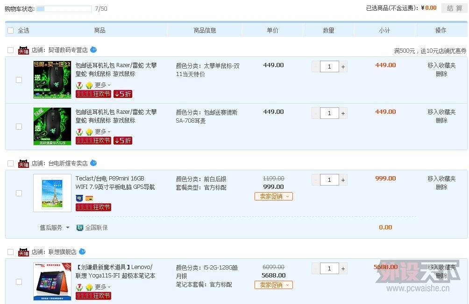This screenshot has width=469, height=304.
Task: Increase quantity of Teclast tablet
Action: click(x=343, y=180)
